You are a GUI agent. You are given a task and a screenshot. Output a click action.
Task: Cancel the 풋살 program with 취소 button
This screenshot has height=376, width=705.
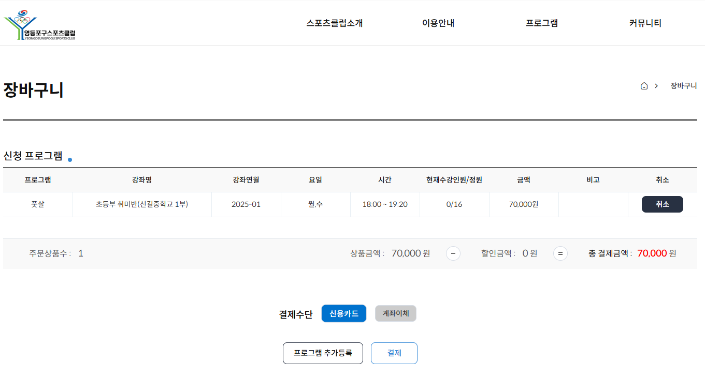click(x=662, y=204)
